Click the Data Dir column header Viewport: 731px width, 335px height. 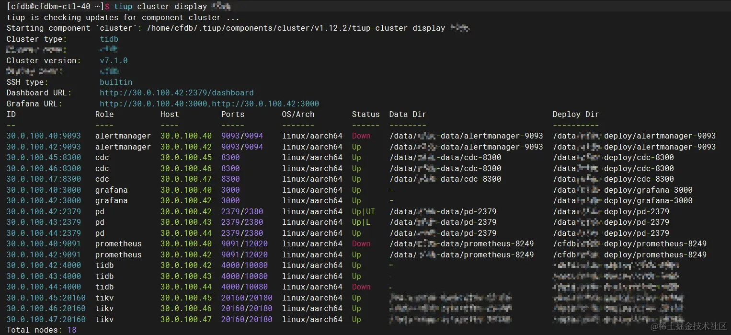click(x=408, y=115)
